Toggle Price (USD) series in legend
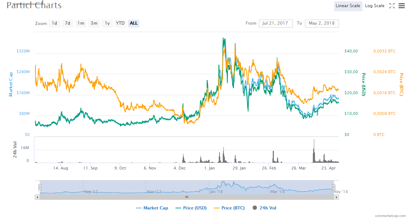Image resolution: width=414 pixels, height=218 pixels. point(191,208)
